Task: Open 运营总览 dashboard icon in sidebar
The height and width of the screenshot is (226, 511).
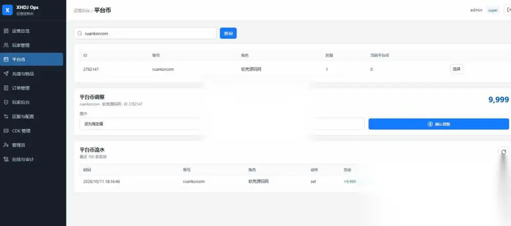Action: tap(6, 31)
